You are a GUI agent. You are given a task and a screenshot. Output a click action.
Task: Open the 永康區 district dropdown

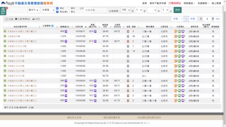coord(48,10)
